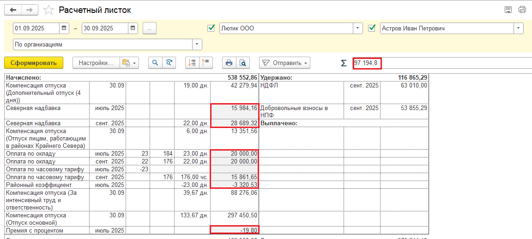
Task: Click the find (magnifier) toolbar icon
Action: (156, 63)
